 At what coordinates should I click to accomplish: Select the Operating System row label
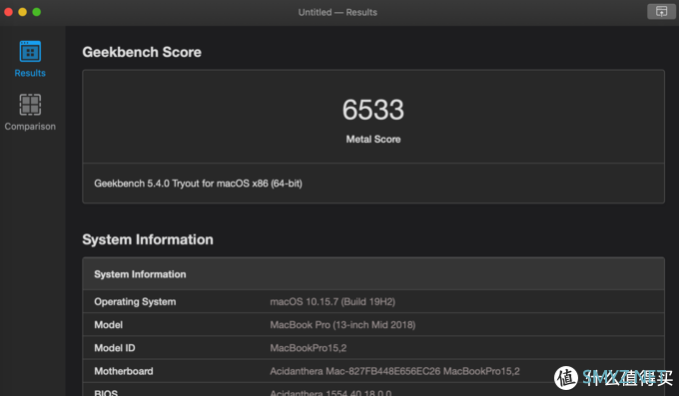(x=135, y=301)
